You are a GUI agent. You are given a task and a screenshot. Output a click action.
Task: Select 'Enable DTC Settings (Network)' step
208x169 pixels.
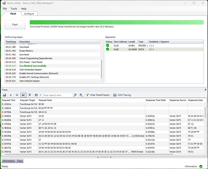pyautogui.click(x=53, y=77)
